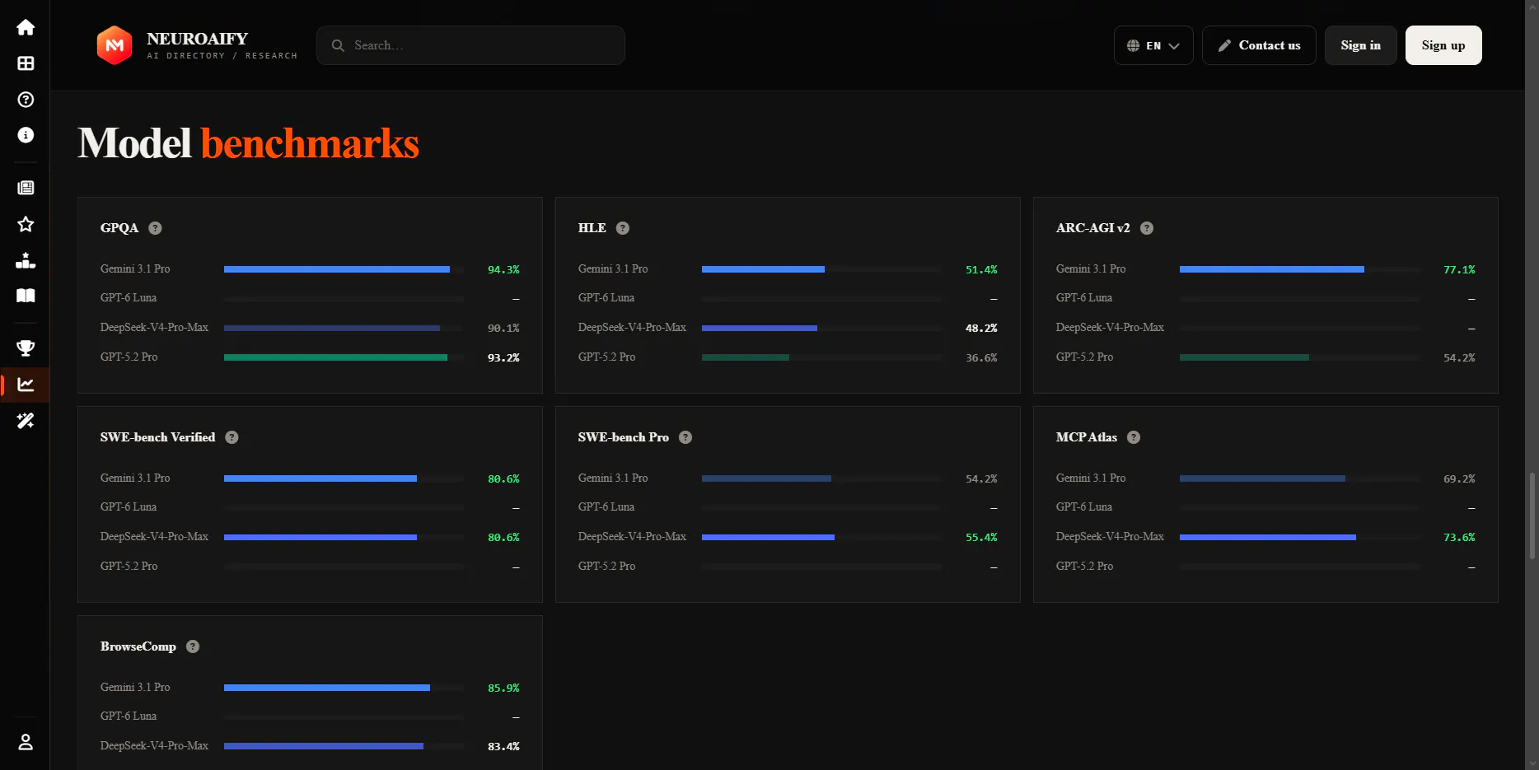
Task: Show HLE benchmark help tooltip icon
Action: (623, 228)
